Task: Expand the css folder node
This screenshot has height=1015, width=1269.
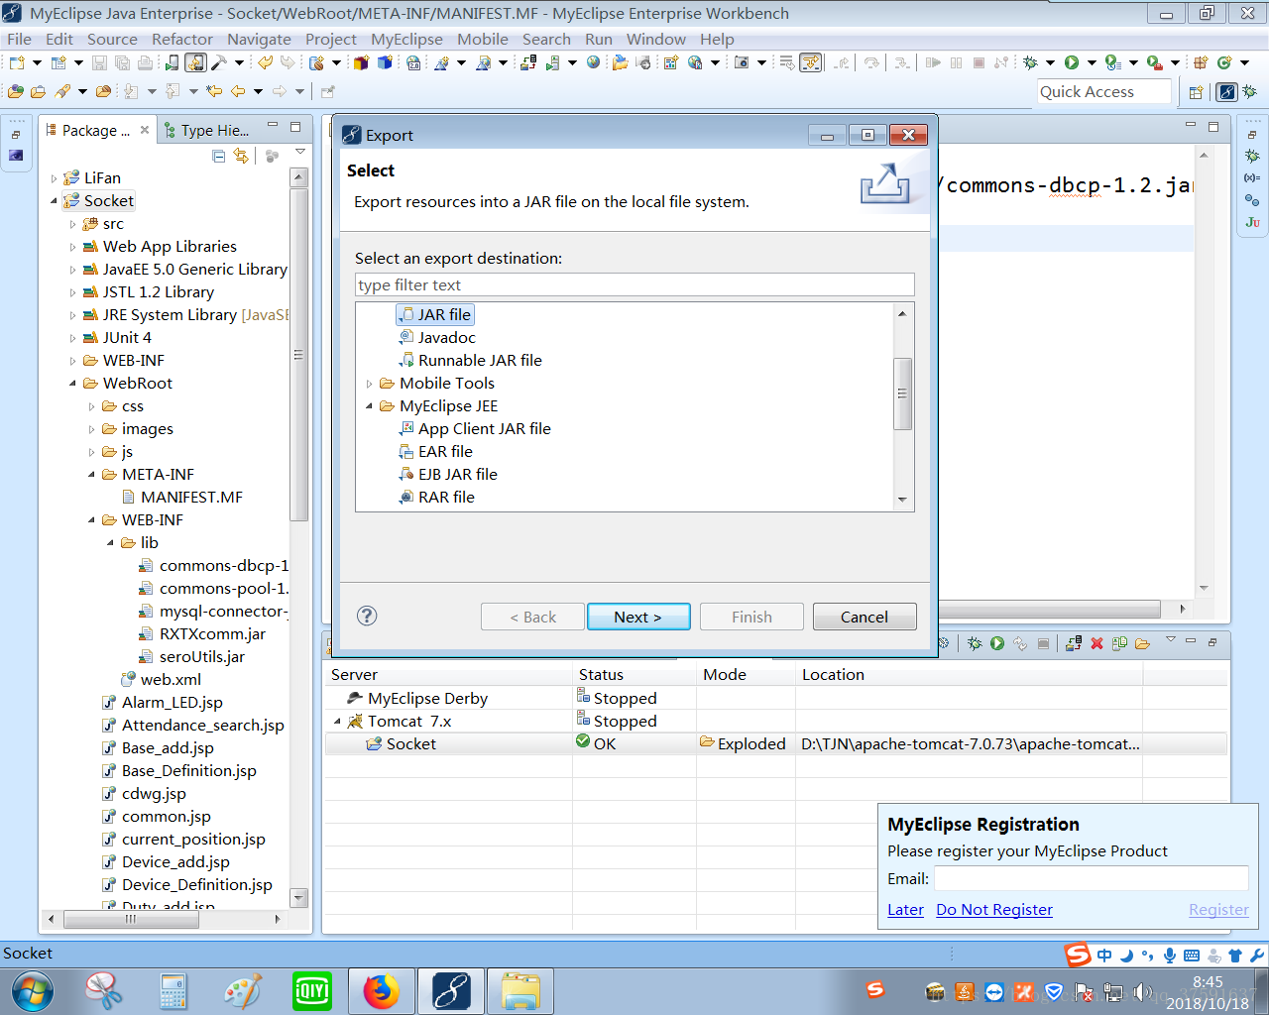Action: tap(92, 406)
